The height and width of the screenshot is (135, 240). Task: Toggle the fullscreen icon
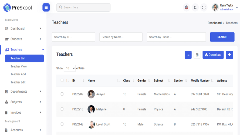(x=204, y=7)
